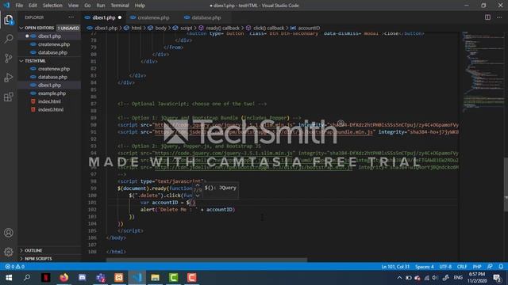Open XAMPP from the taskbar
508x285 pixels.
pos(119,278)
